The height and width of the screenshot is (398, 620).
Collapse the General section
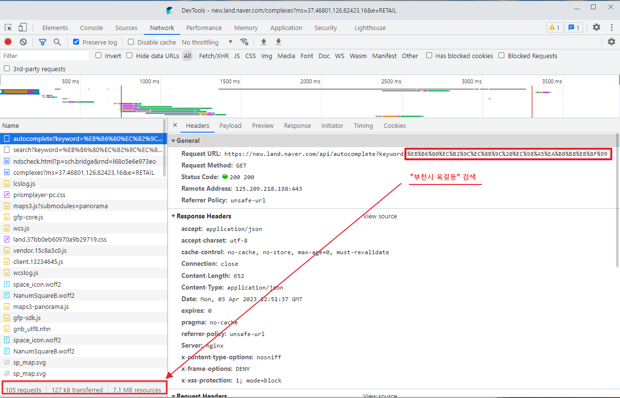click(174, 140)
